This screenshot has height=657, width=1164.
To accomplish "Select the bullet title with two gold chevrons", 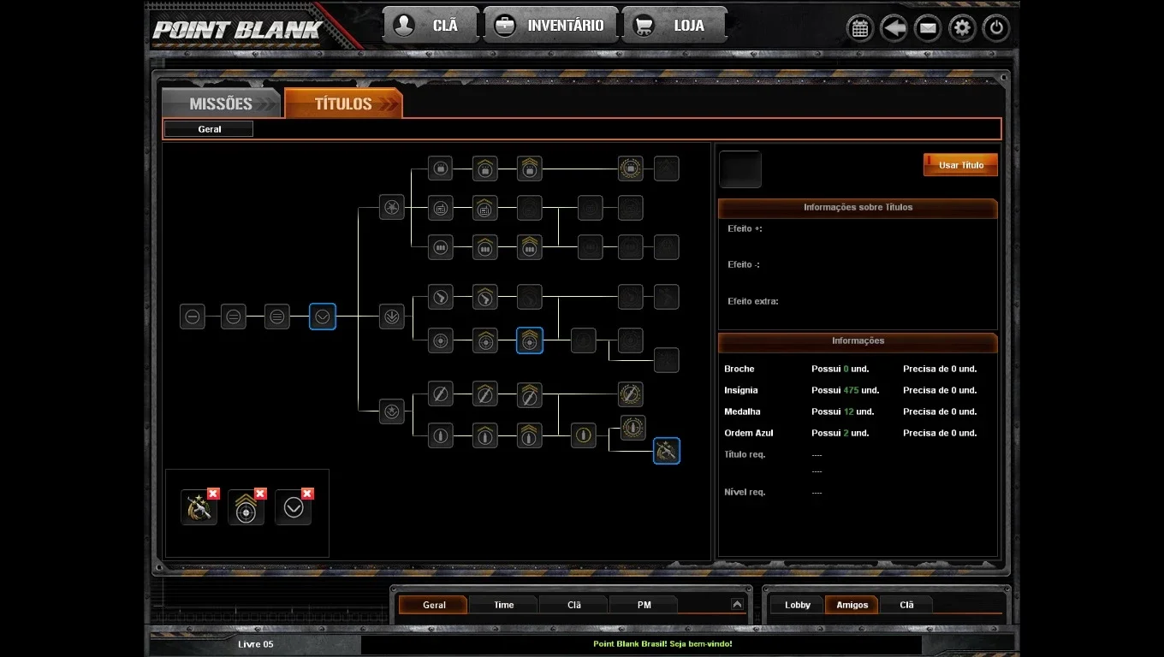I will (530, 435).
